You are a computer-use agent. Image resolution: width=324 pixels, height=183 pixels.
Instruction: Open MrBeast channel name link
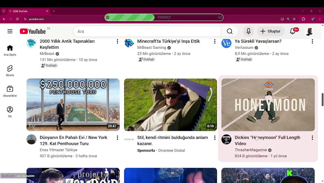[x=47, y=54]
